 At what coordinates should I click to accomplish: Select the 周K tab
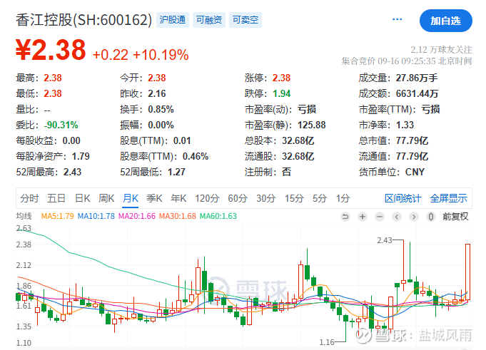coord(106,198)
